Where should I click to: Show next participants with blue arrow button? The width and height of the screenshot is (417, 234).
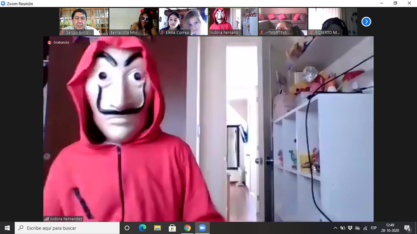pos(366,22)
